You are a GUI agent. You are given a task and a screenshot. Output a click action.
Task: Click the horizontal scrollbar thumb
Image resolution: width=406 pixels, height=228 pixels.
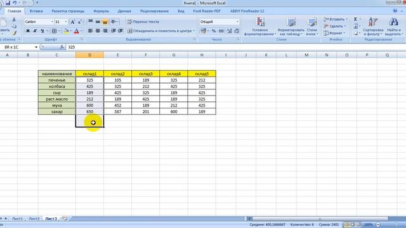click(x=320, y=218)
